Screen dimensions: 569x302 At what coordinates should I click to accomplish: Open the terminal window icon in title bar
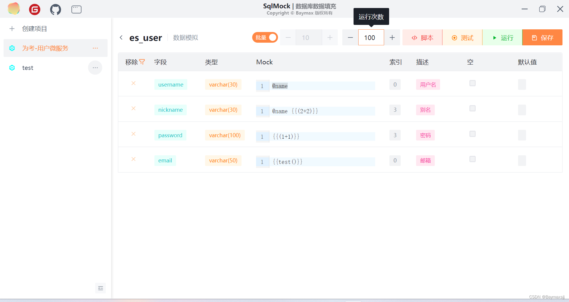(x=76, y=9)
